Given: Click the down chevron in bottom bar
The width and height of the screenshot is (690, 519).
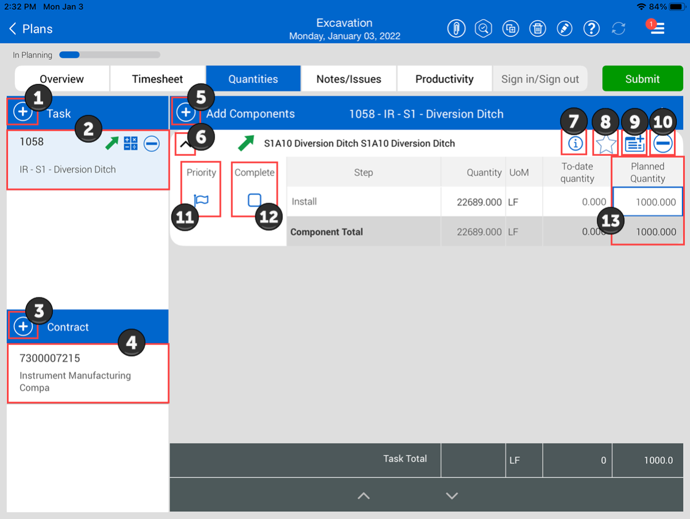Looking at the screenshot, I should 452,495.
